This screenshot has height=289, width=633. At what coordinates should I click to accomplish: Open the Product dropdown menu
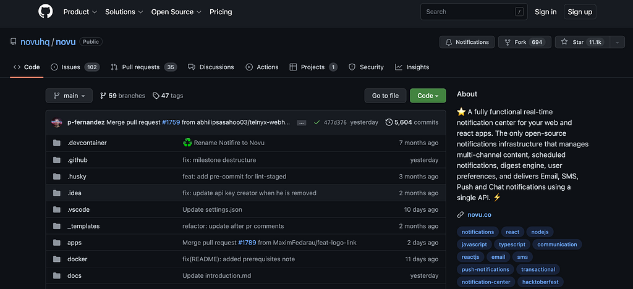(x=80, y=12)
